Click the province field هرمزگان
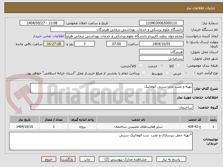Viewport: 223px width, 167px height. coord(161,52)
